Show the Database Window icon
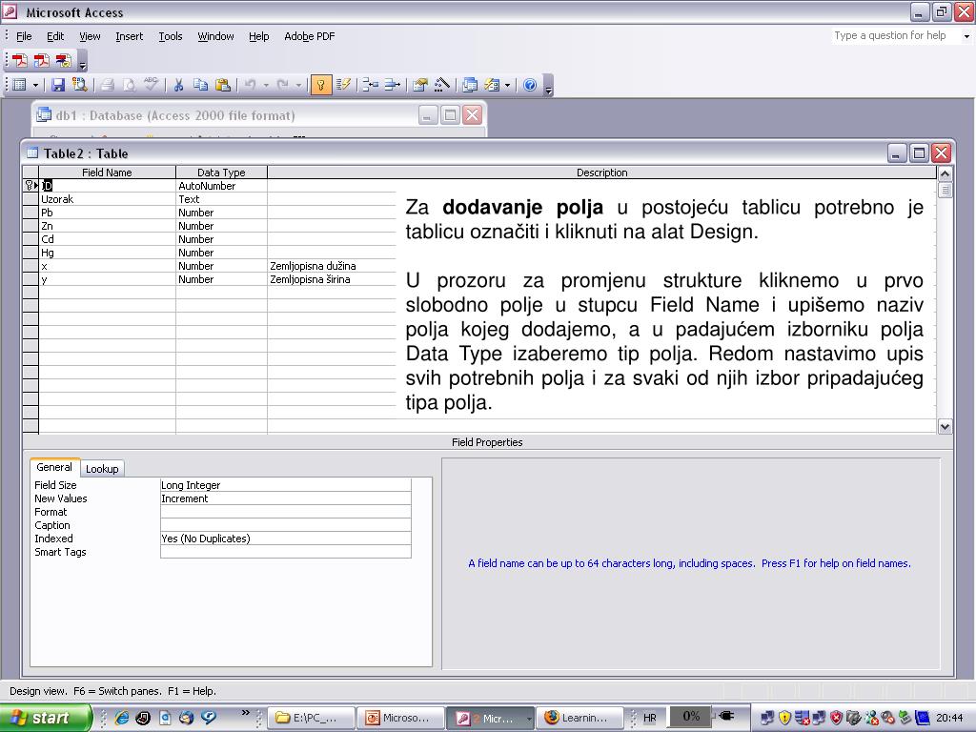This screenshot has width=976, height=732. 470,85
